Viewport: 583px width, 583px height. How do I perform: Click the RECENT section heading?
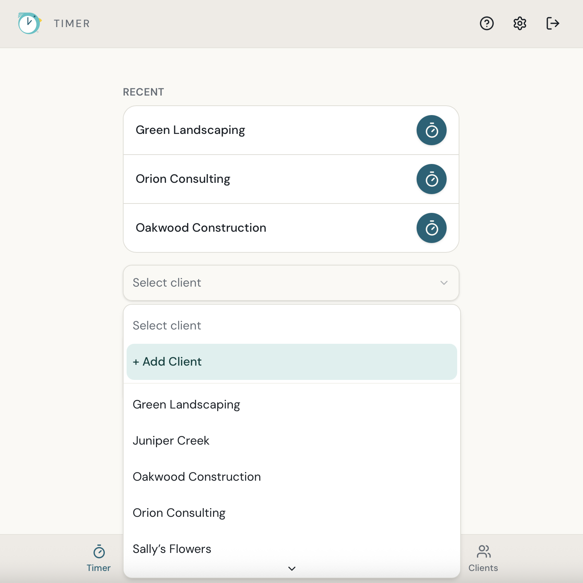(143, 92)
